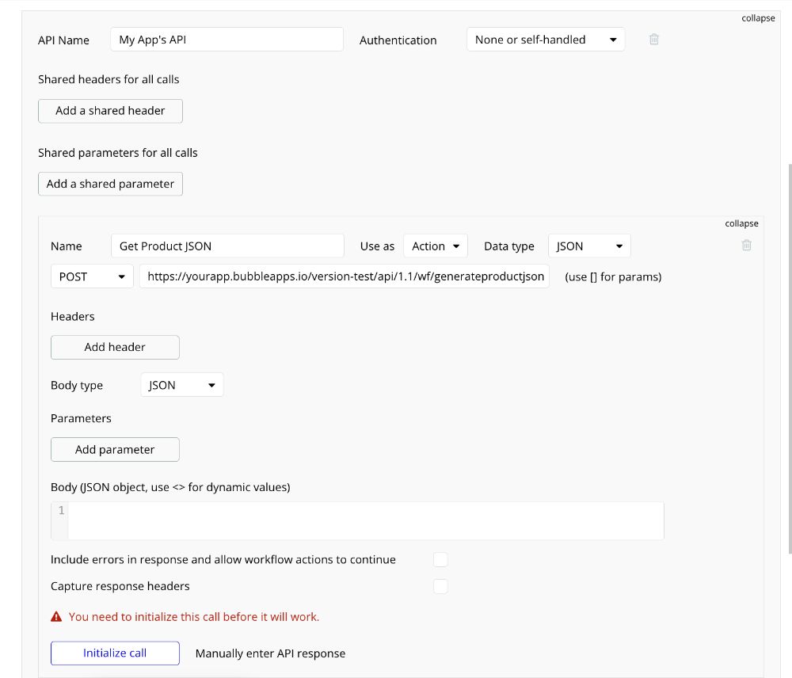Click the Add parameter button
The image size is (792, 678).
point(115,450)
